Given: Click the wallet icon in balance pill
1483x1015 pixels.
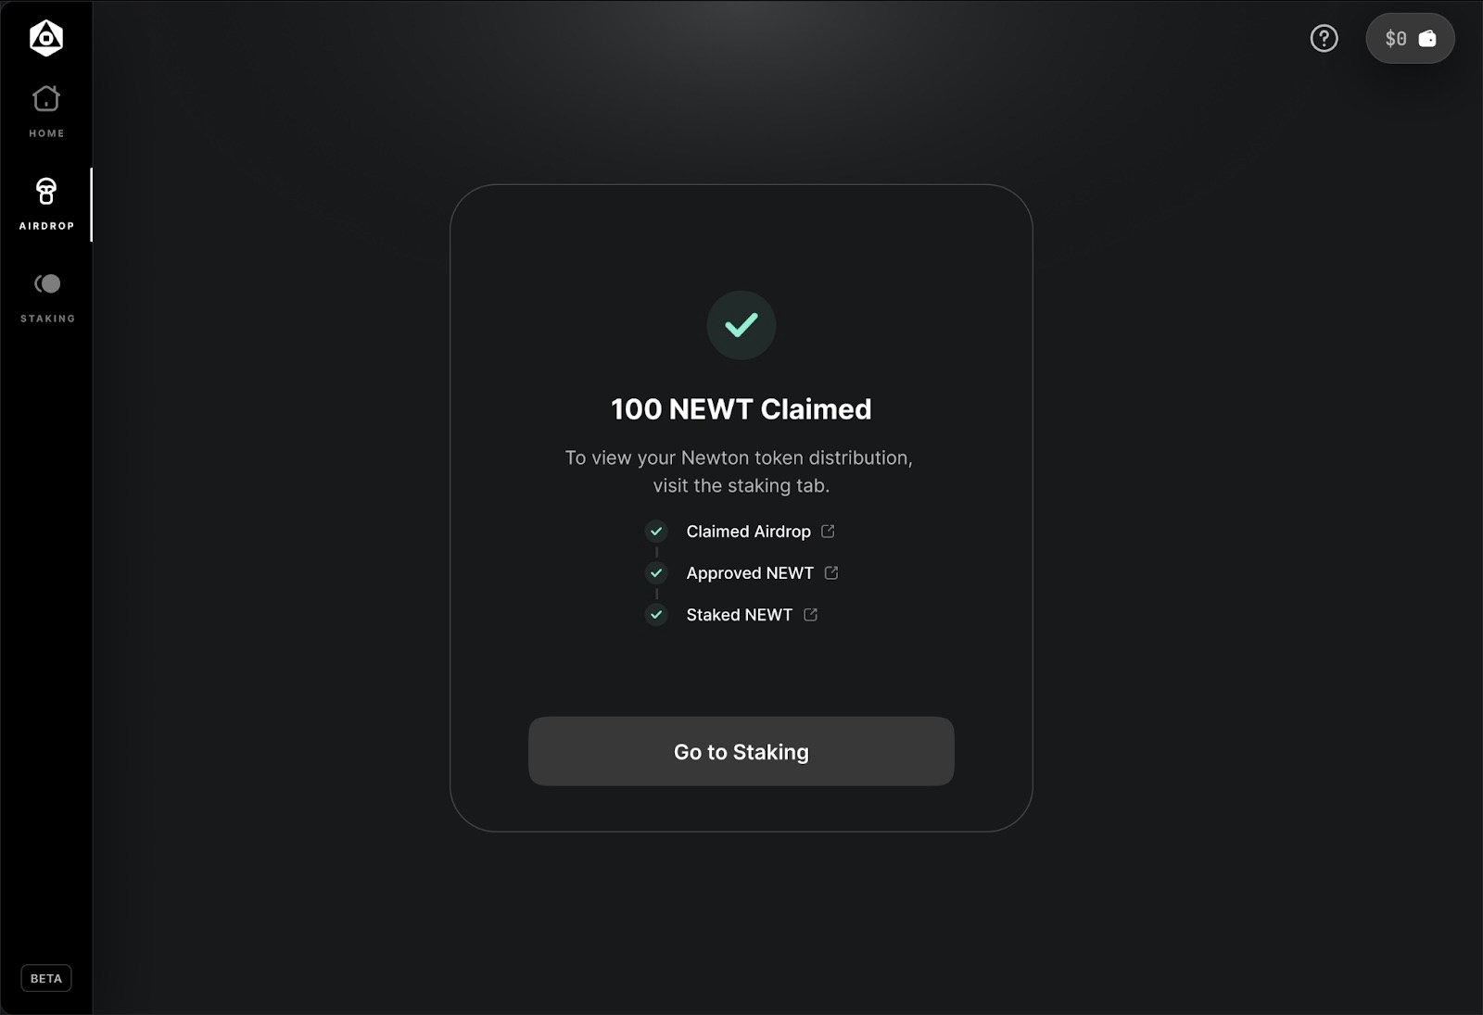Looking at the screenshot, I should [1427, 38].
